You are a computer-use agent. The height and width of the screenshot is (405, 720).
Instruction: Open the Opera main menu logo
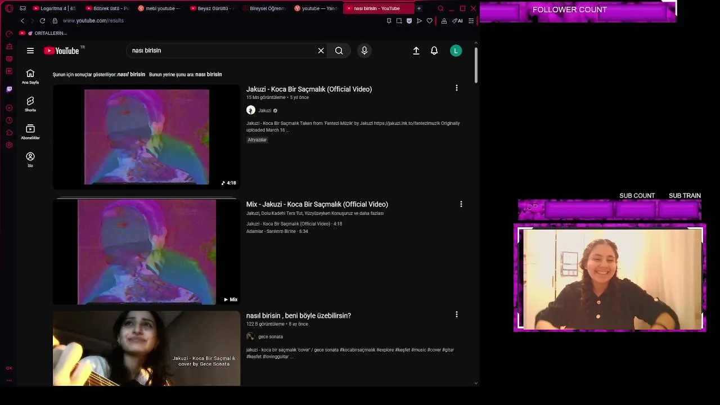point(9,8)
